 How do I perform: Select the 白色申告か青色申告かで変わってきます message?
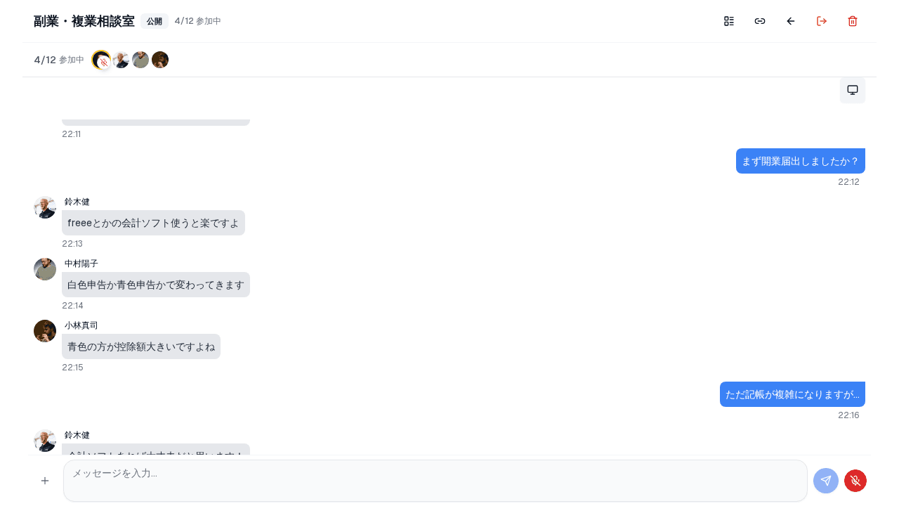point(156,285)
